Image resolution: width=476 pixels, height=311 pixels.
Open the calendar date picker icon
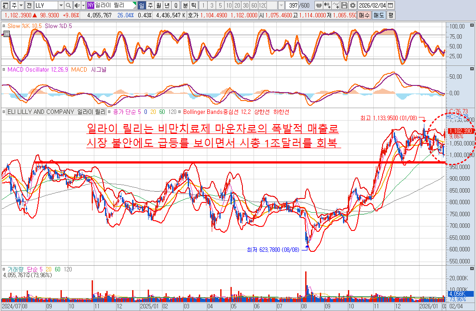(390, 5)
